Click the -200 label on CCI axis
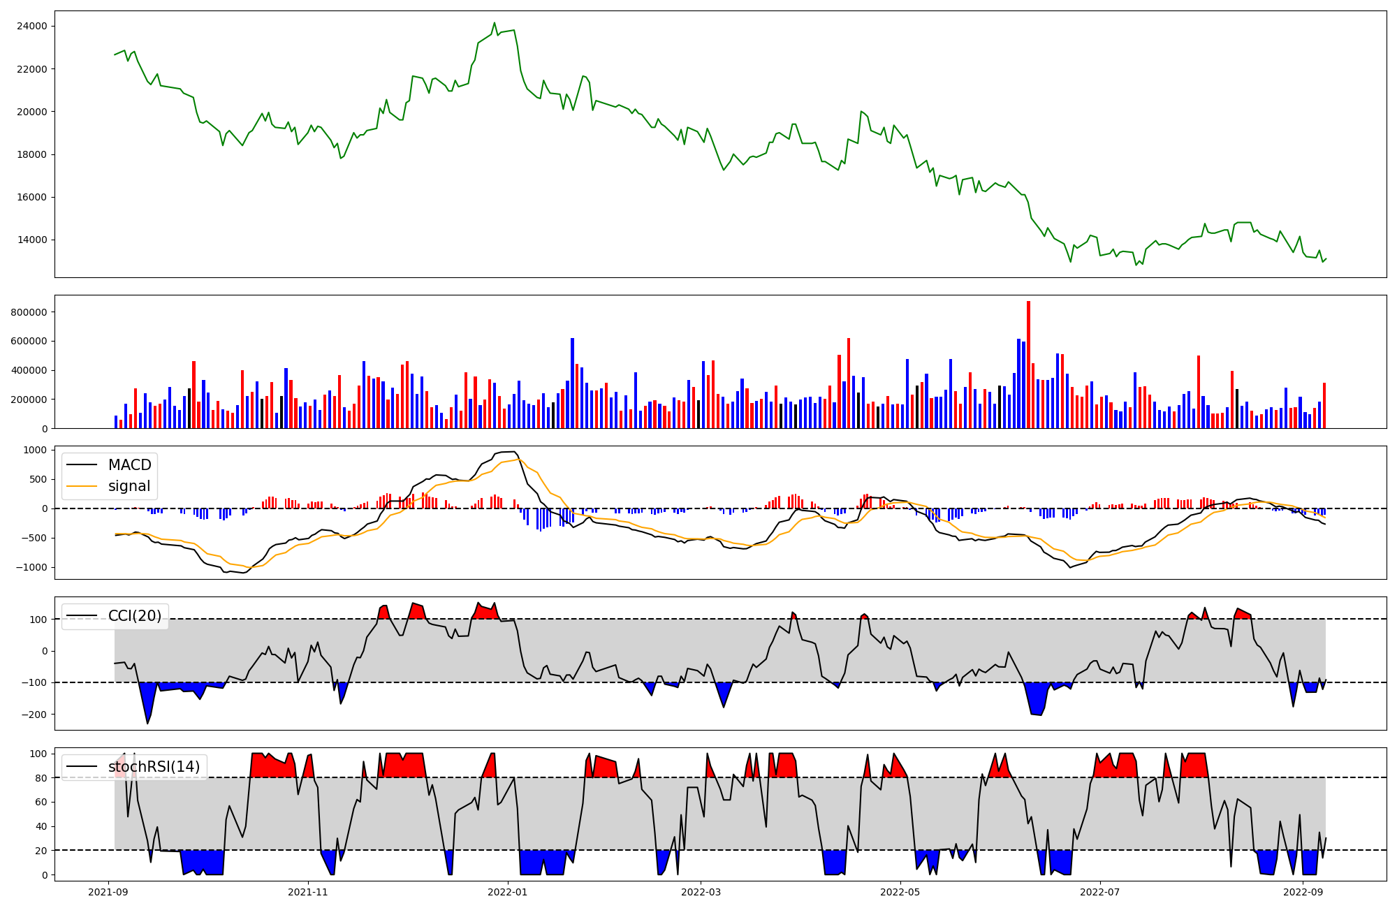This screenshot has width=1397, height=908. pos(34,715)
